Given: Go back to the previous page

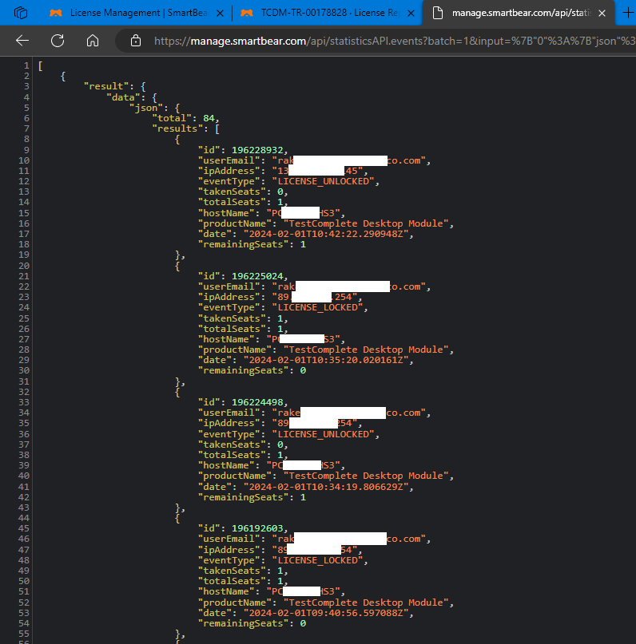Looking at the screenshot, I should coord(22,41).
